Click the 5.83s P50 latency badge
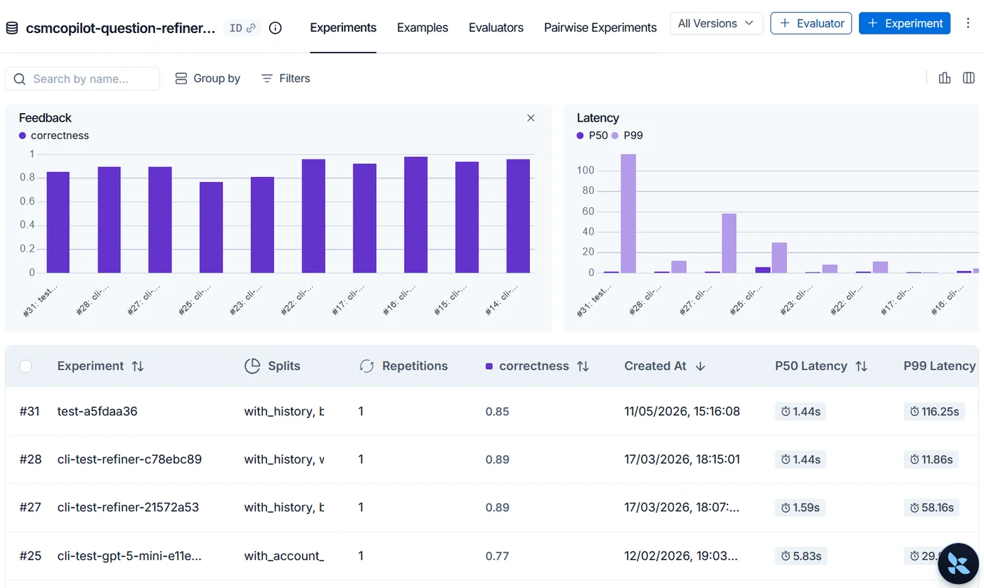This screenshot has width=984, height=588. coord(801,556)
